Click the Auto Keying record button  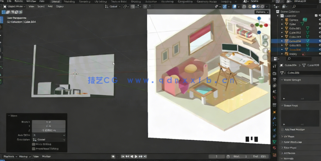(x=113, y=156)
